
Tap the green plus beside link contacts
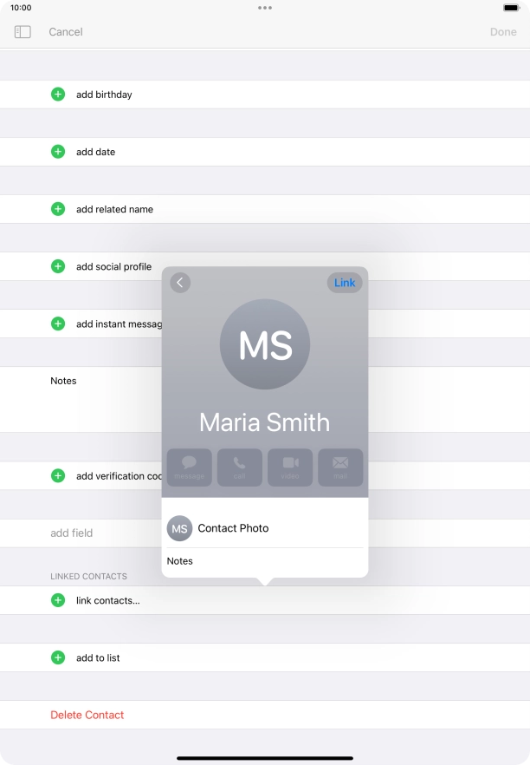pyautogui.click(x=58, y=600)
